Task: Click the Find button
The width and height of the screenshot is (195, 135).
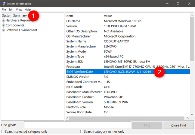Action: click(147, 125)
